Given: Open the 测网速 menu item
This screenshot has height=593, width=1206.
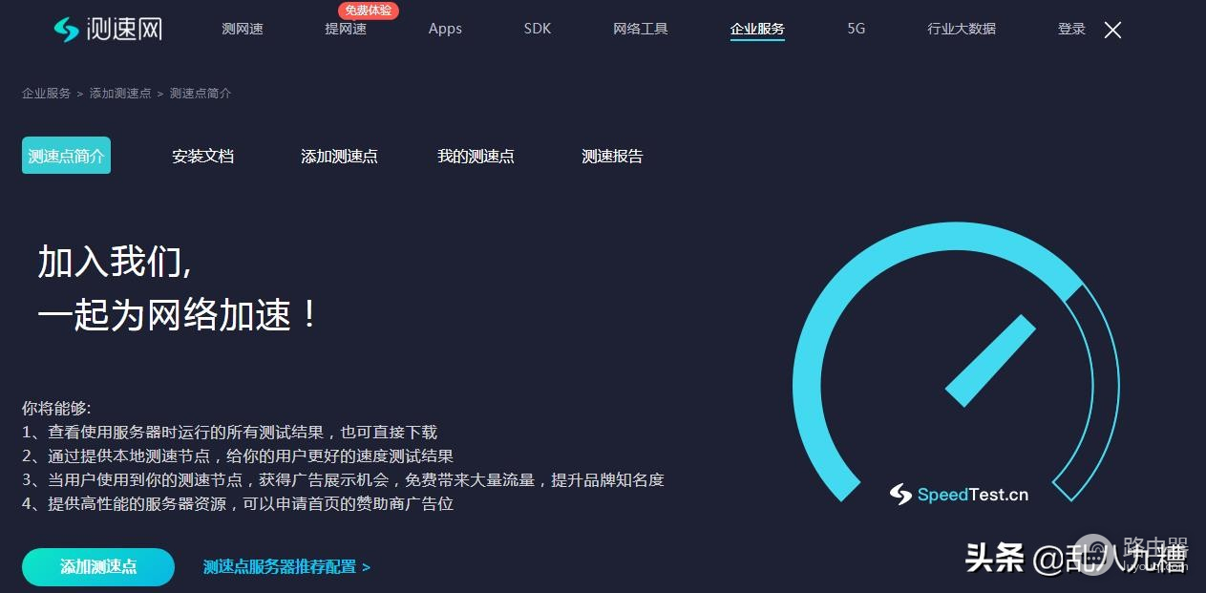Looking at the screenshot, I should point(243,29).
